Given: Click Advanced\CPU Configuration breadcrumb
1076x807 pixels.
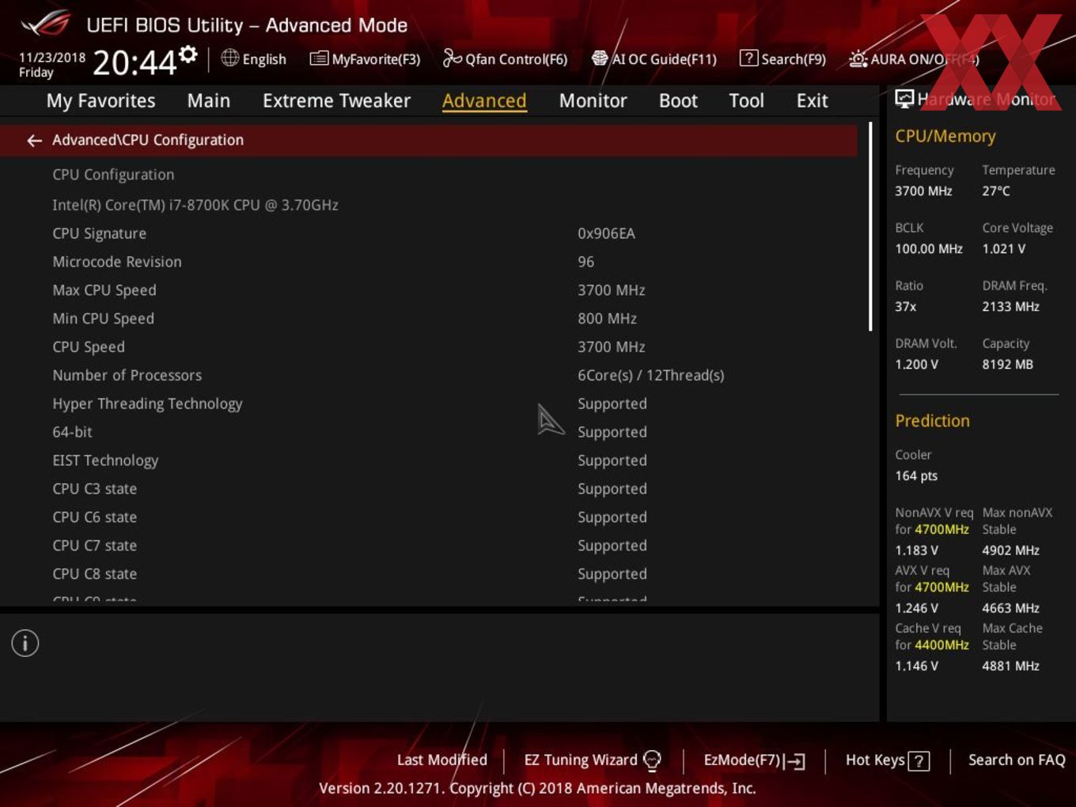Looking at the screenshot, I should pyautogui.click(x=148, y=140).
